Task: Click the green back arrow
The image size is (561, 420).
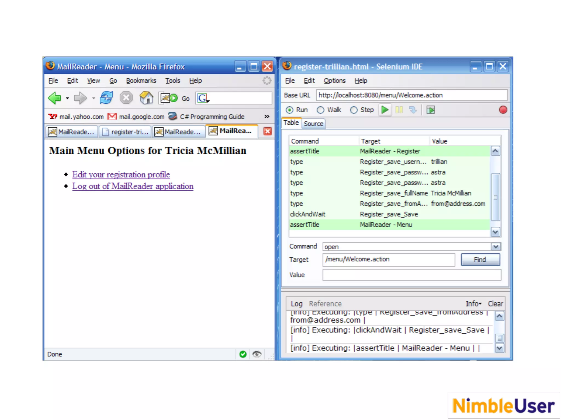Action: pyautogui.click(x=55, y=98)
